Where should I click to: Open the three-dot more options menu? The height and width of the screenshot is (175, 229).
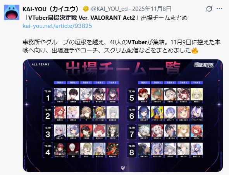click(219, 9)
